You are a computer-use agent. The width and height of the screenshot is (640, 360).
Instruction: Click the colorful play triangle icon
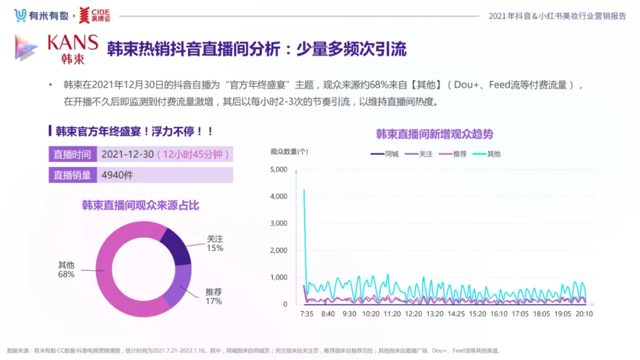click(x=25, y=48)
